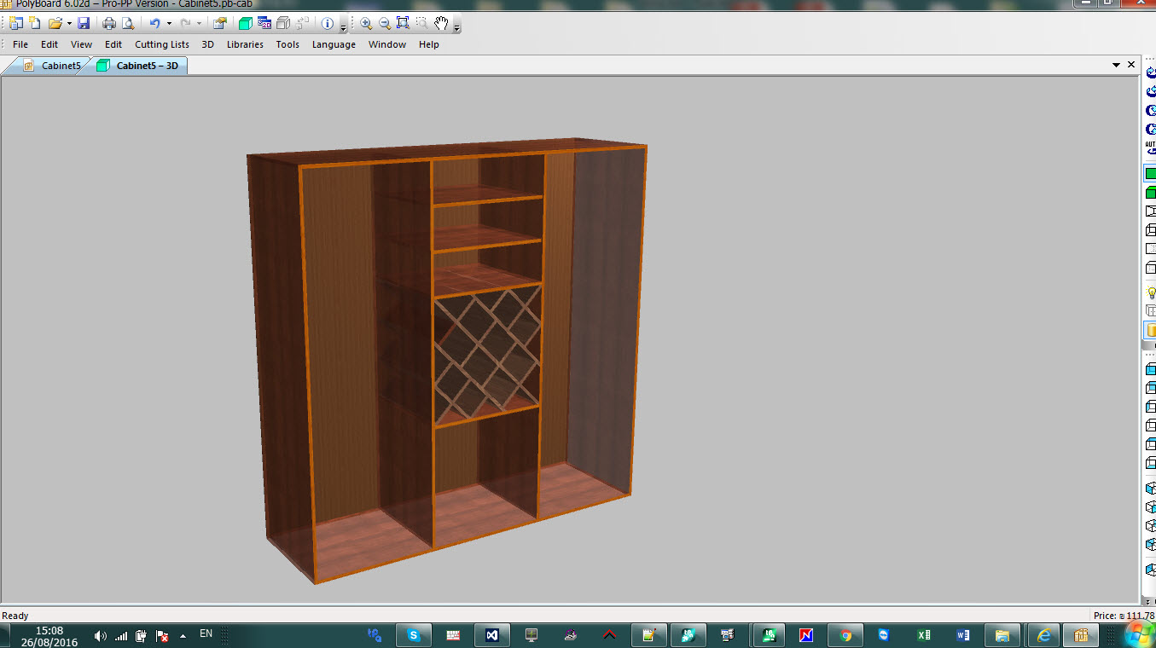This screenshot has width=1156, height=648.
Task: Expand the Undo history dropdown arrow
Action: click(x=169, y=24)
